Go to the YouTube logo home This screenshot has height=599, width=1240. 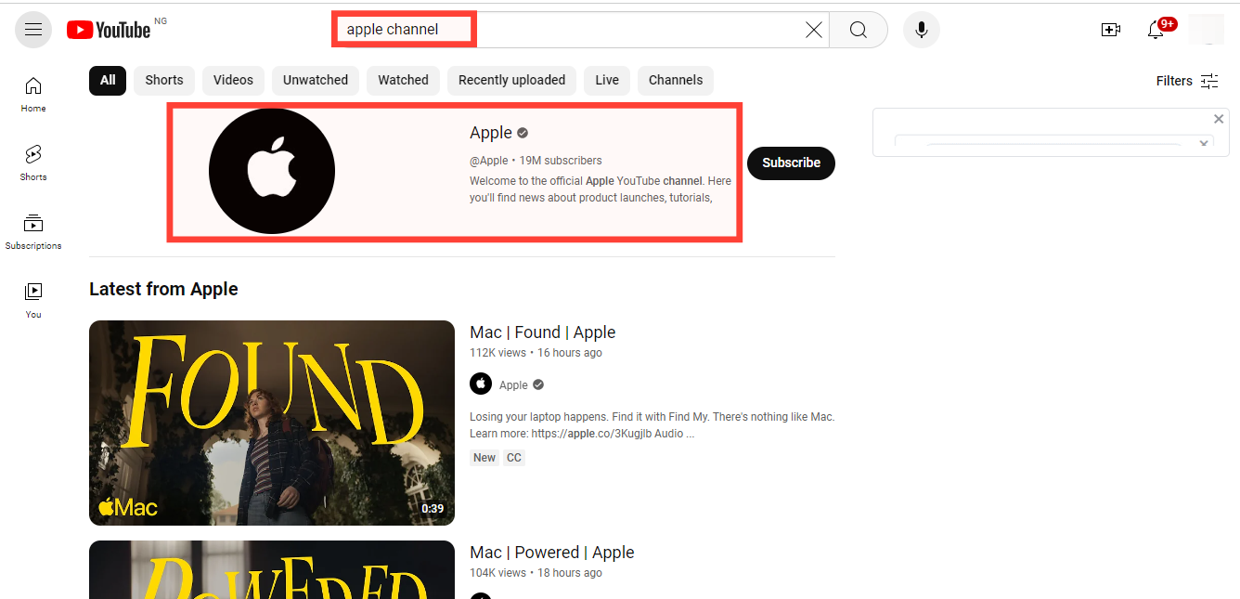(x=109, y=30)
